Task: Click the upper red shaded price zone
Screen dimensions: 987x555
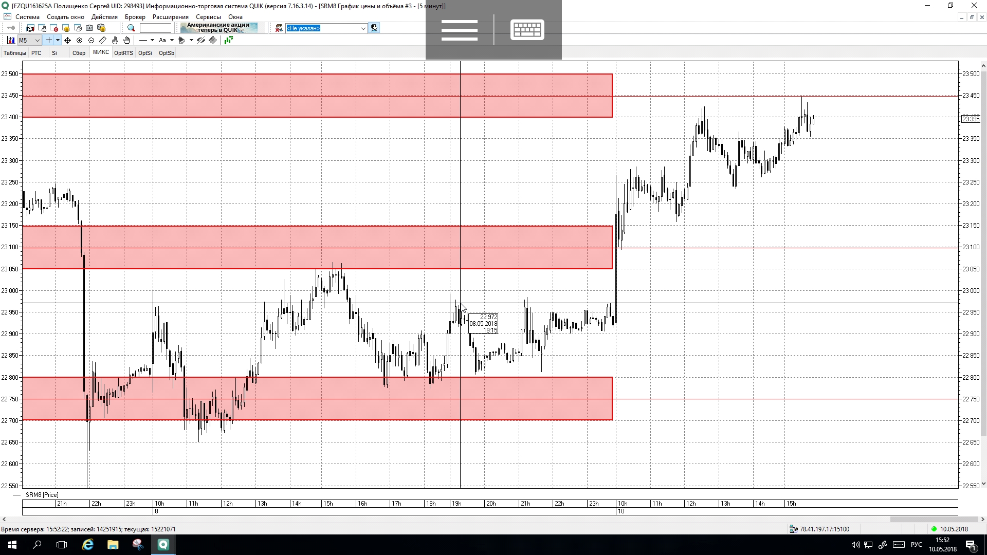Action: [317, 96]
